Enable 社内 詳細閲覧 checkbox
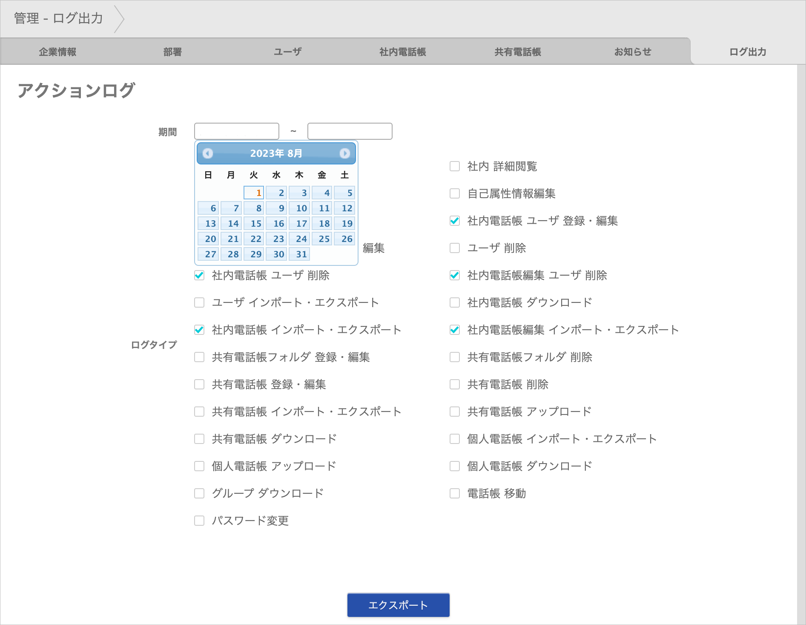This screenshot has height=625, width=806. (x=455, y=166)
